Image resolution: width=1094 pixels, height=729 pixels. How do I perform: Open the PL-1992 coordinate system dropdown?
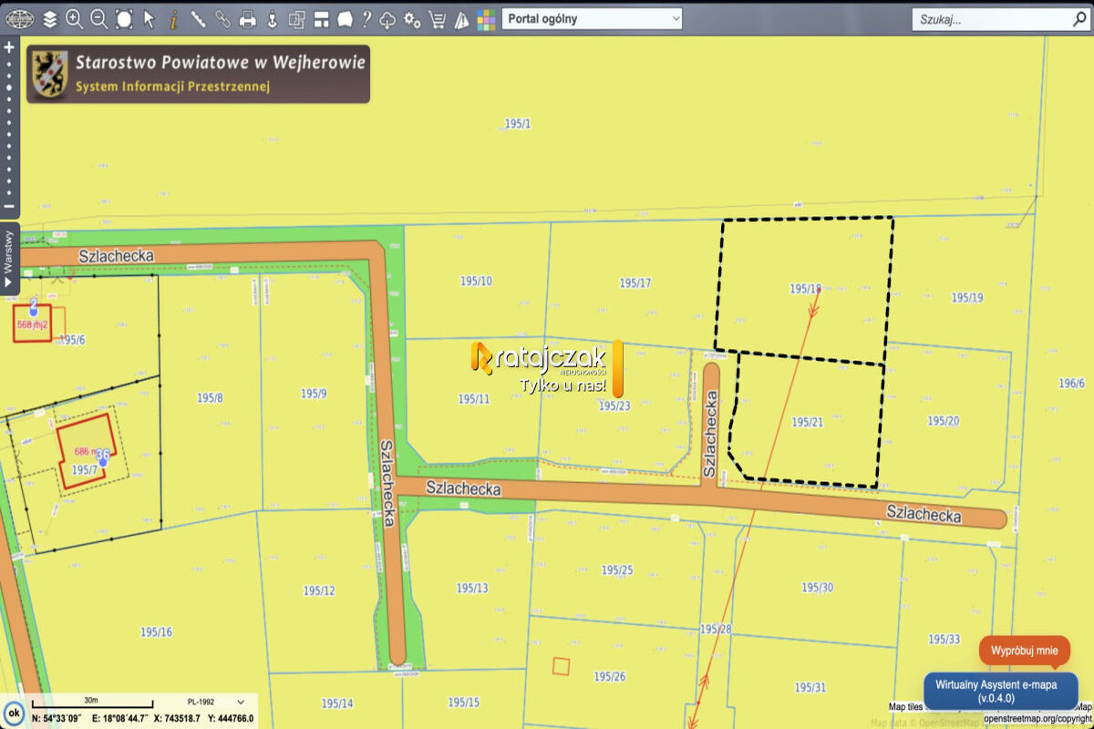pos(216,702)
